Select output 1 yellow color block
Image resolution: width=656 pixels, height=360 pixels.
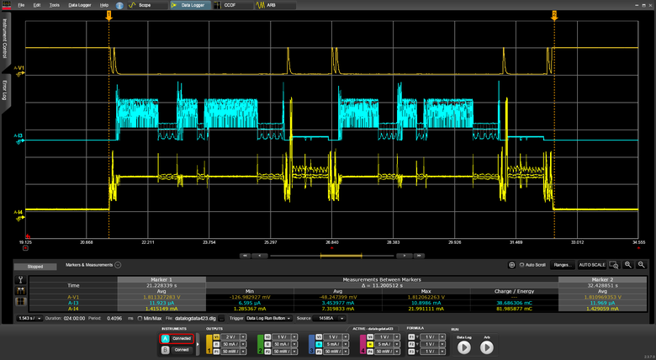209,344
